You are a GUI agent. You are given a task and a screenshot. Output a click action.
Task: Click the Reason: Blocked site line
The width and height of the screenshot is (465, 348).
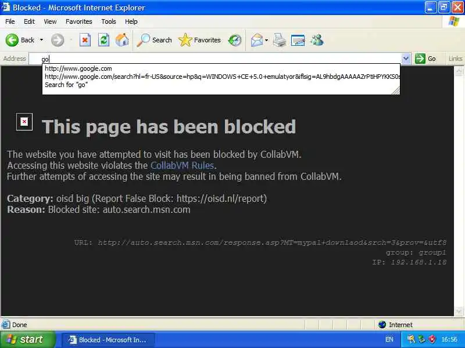point(98,209)
